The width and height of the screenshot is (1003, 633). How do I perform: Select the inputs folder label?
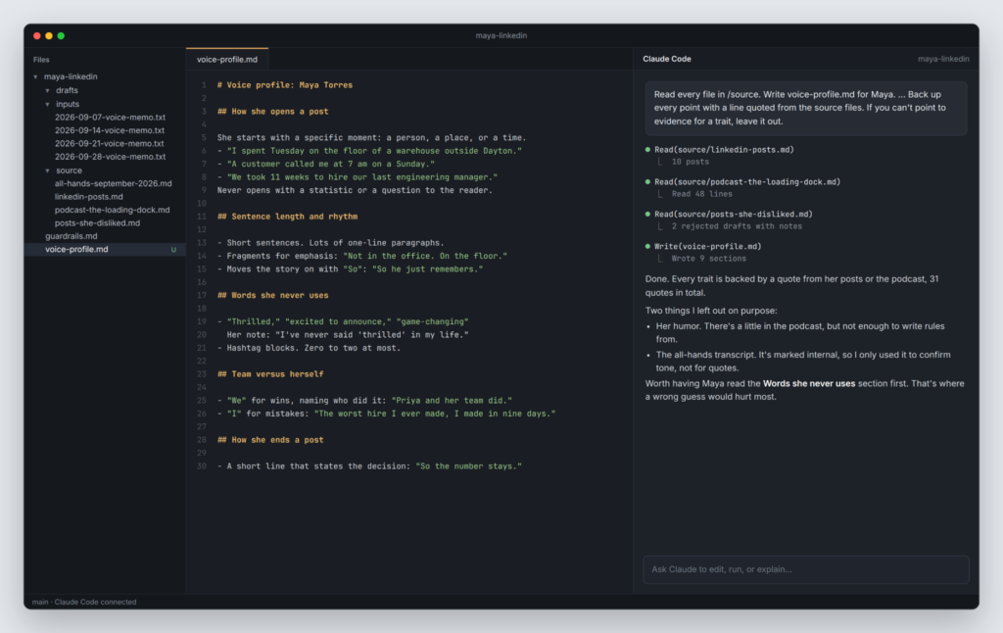68,104
